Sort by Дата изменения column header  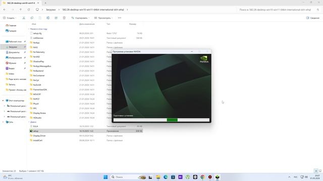pyautogui.click(x=87, y=24)
